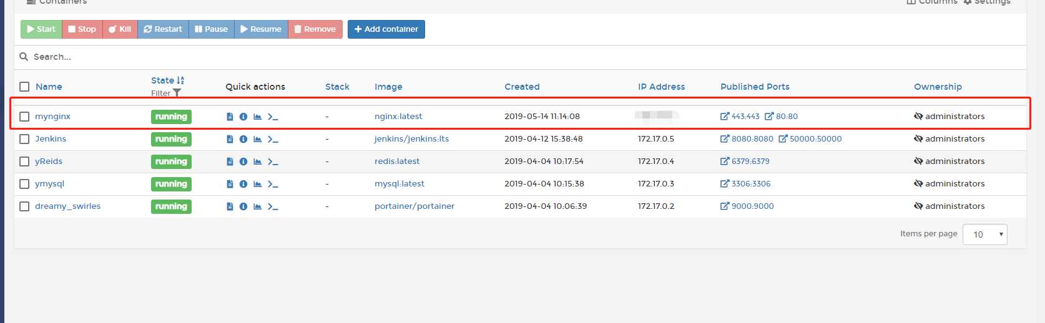Open logs icon for mynginx container
Screen dimensions: 1045x323
tap(230, 117)
